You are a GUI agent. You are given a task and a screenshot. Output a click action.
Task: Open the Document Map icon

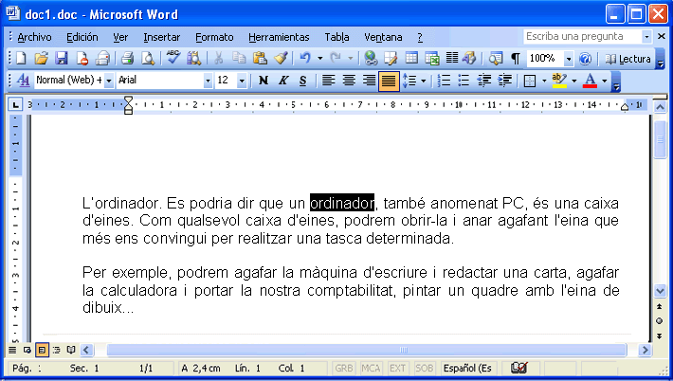pyautogui.click(x=496, y=59)
